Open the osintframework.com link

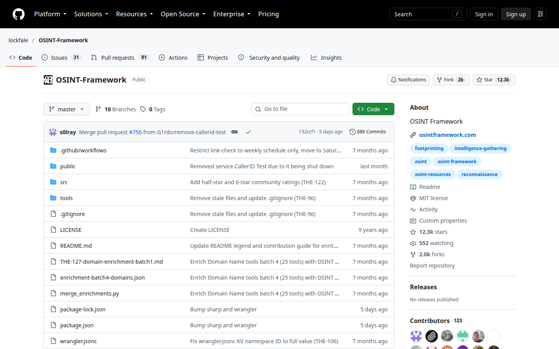pos(448,135)
